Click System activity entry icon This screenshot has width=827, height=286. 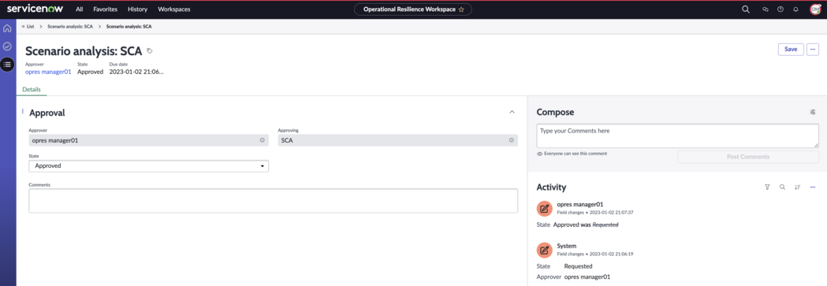[544, 250]
